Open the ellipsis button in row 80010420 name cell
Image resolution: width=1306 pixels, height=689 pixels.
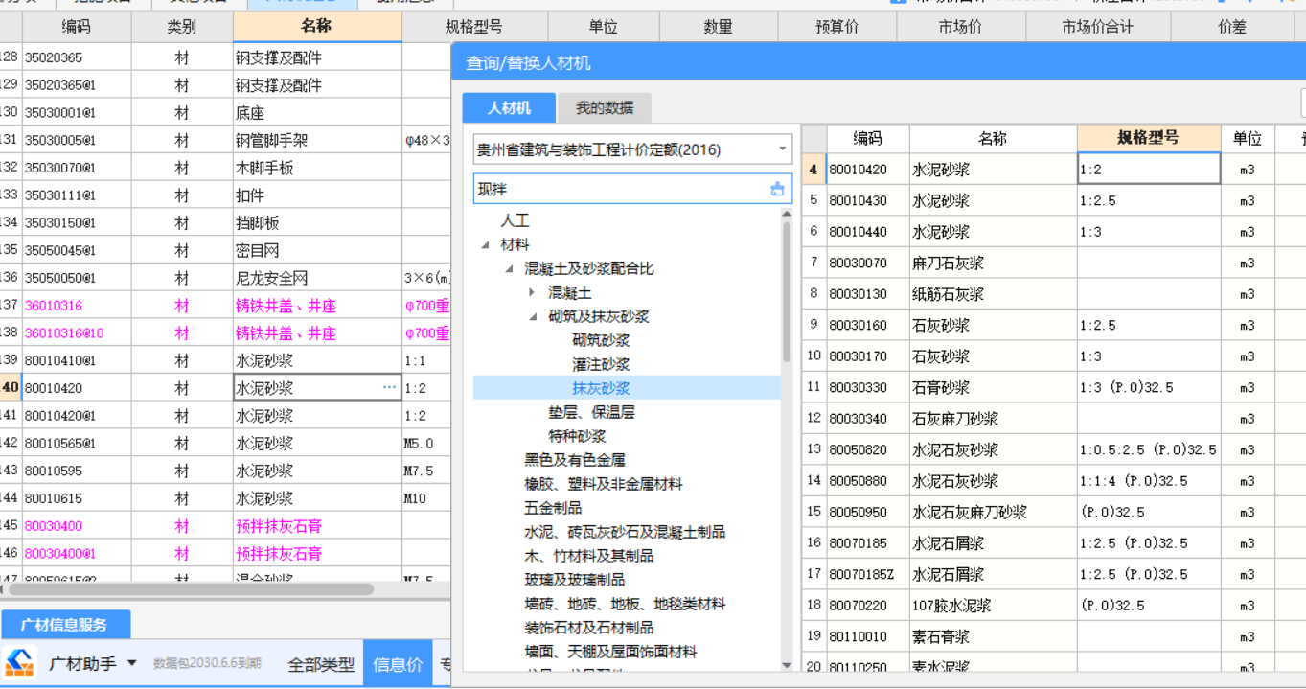(x=389, y=388)
